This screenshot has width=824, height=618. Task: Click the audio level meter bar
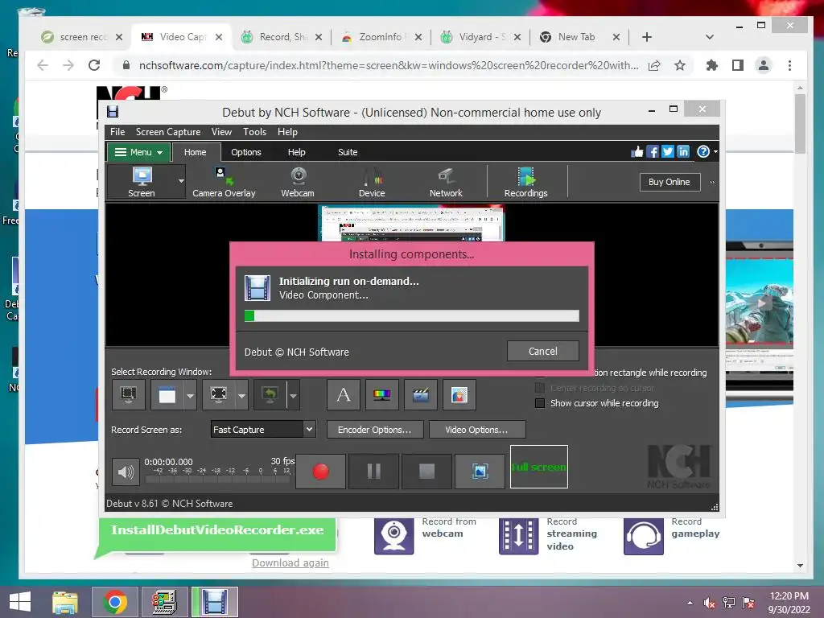(218, 479)
